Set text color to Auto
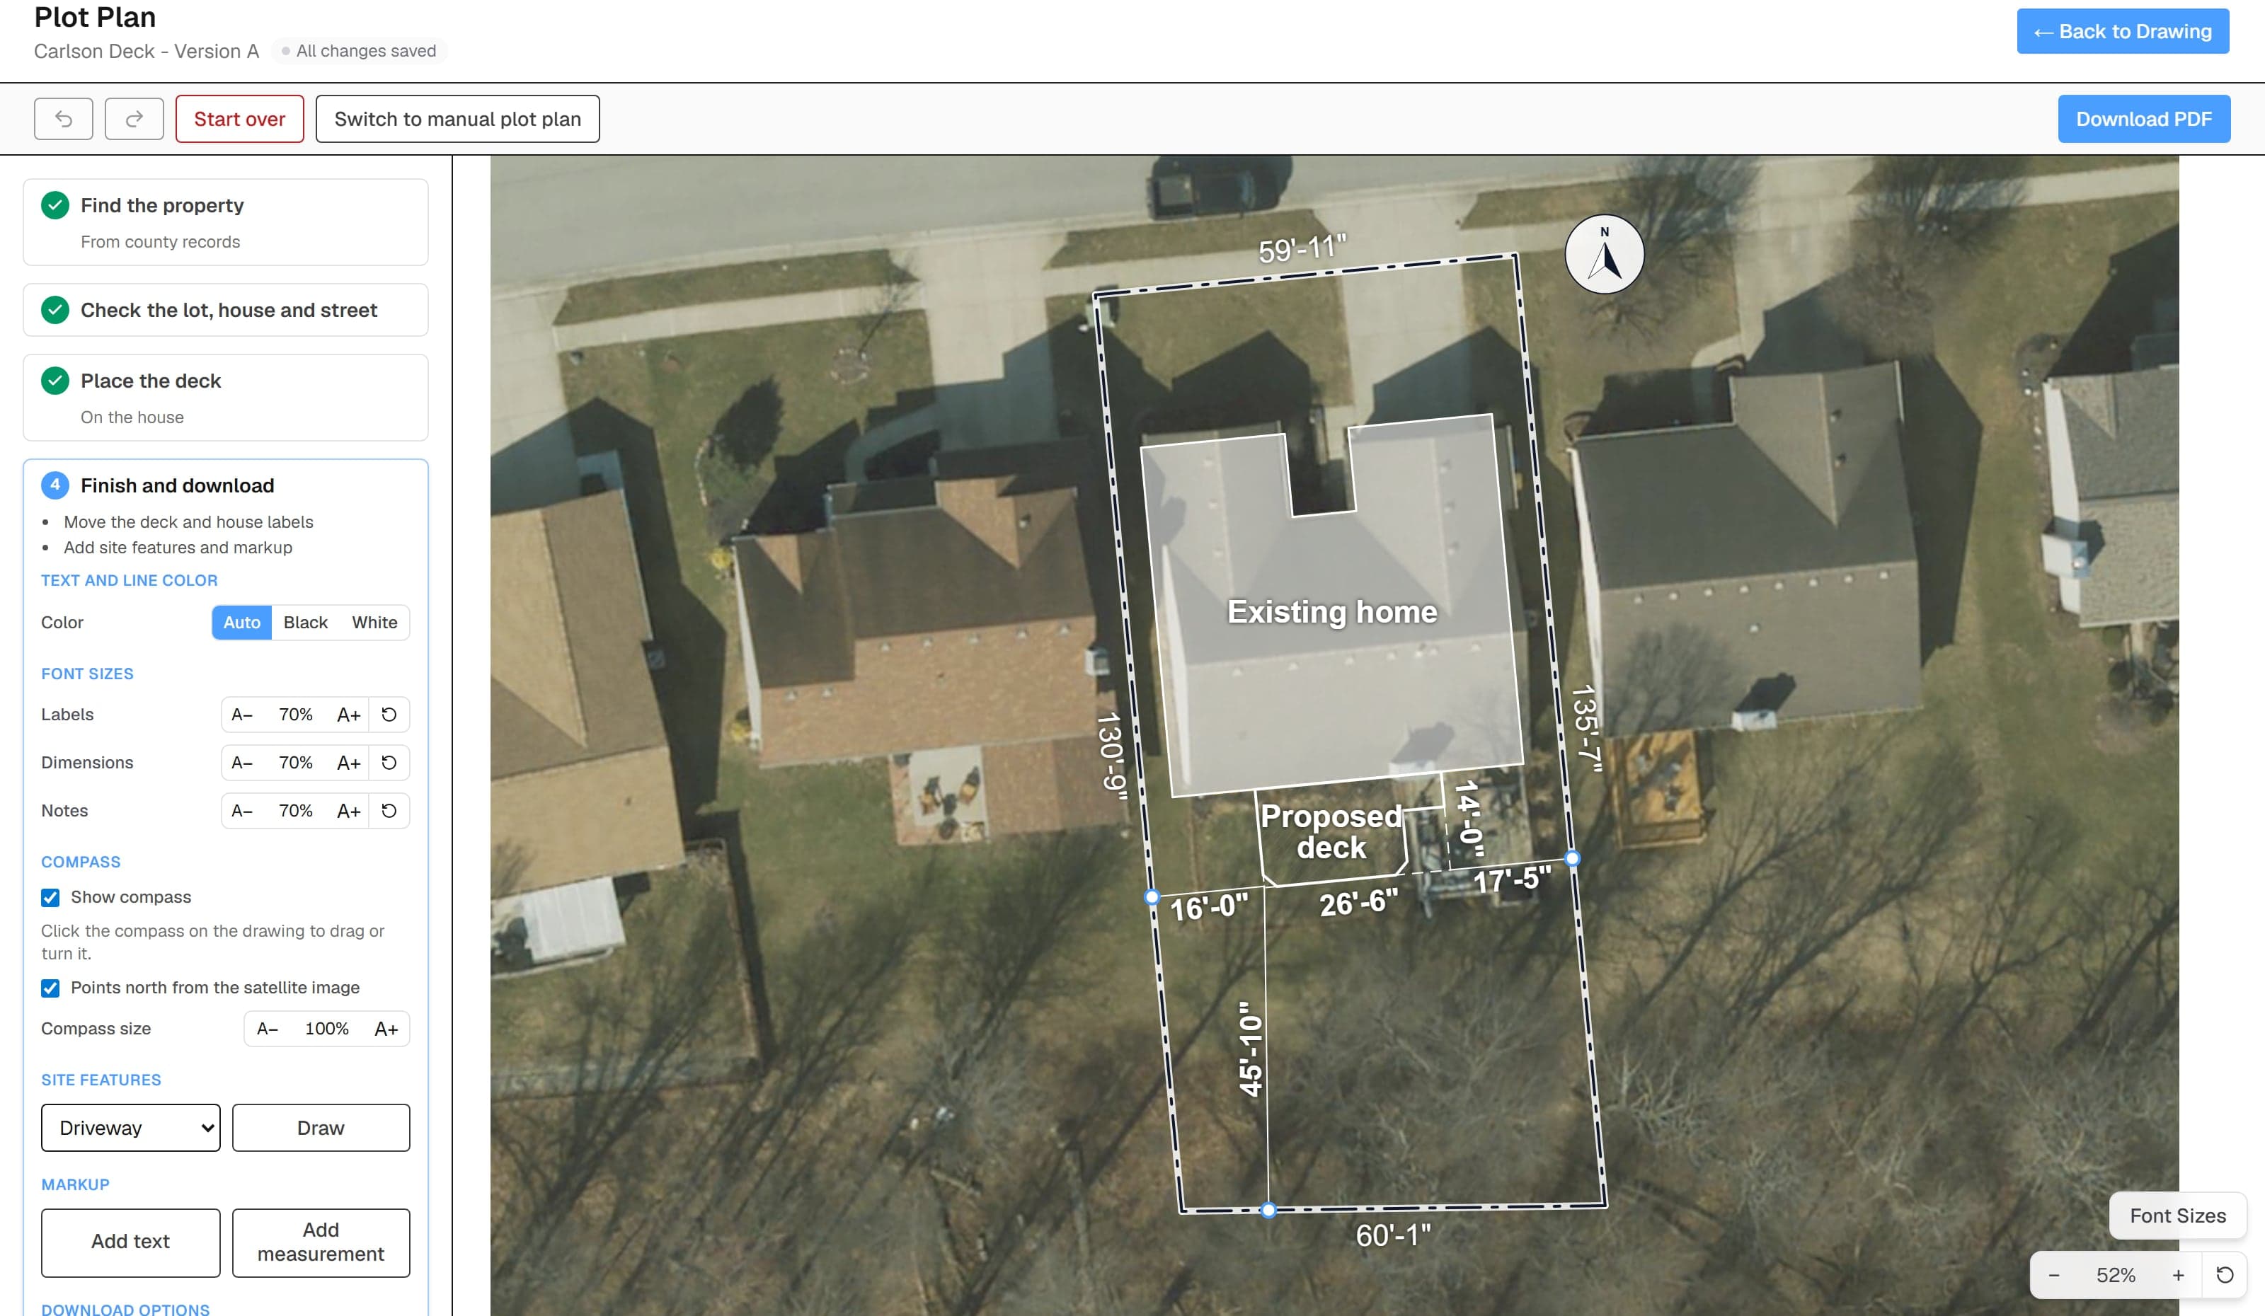Viewport: 2265px width, 1316px height. click(x=242, y=623)
